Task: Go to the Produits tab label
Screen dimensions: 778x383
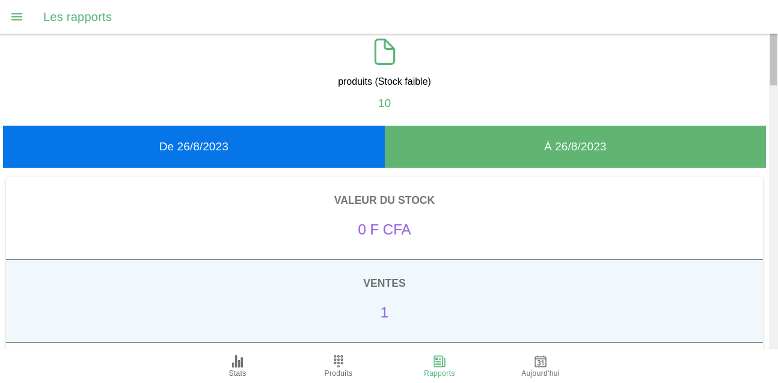Action: tap(338, 373)
